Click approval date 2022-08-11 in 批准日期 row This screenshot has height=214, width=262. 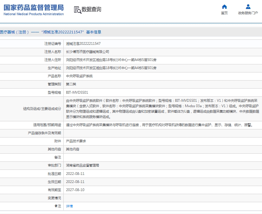[75, 174]
